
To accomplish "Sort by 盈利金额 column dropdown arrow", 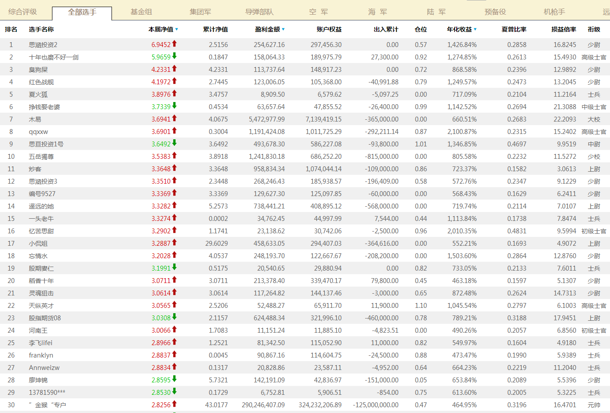I will coord(283,29).
